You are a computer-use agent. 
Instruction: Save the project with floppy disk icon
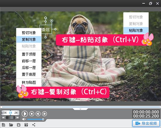18,125
